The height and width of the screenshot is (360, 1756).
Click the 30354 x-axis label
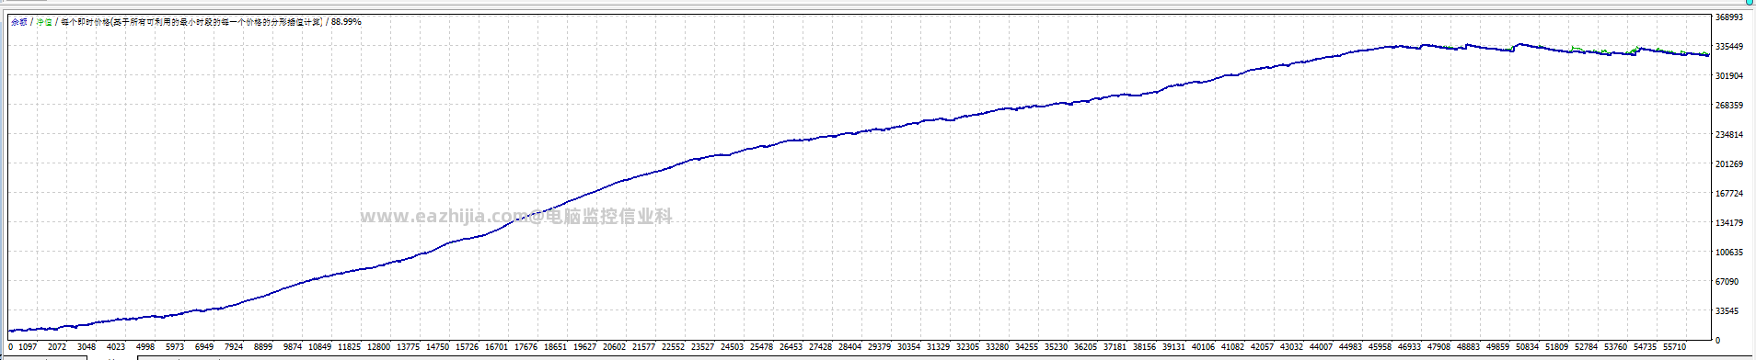(x=909, y=347)
